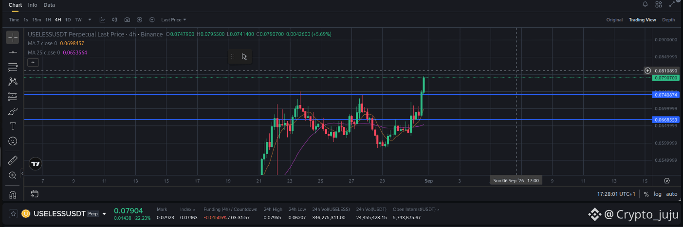Screen dimensions: 683x227
Task: Click the 0.0668553 horizontal line price label
Action: 666,120
